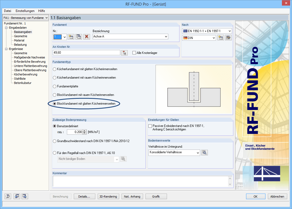Image resolution: width=292 pixels, height=209 pixels.
Task: Open Belastung in the navigator tree
Action: (x=20, y=45)
